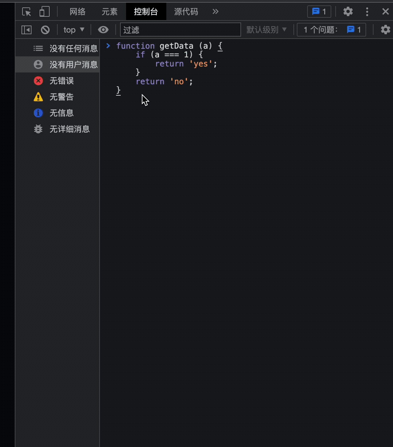Click the console prompt arrow
This screenshot has width=393, height=447.
(108, 46)
